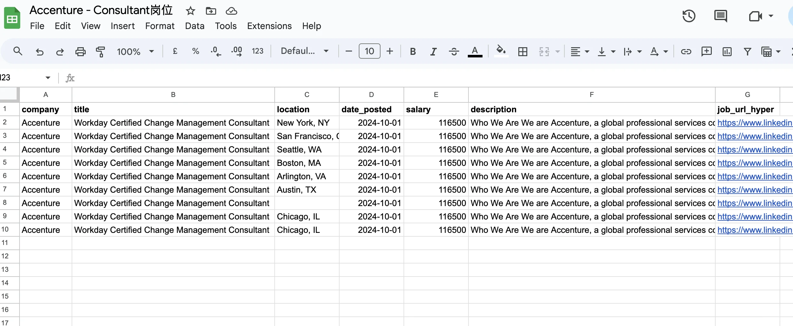Open the Google Sheets home icon
Image resolution: width=793 pixels, height=326 pixels.
[x=12, y=18]
